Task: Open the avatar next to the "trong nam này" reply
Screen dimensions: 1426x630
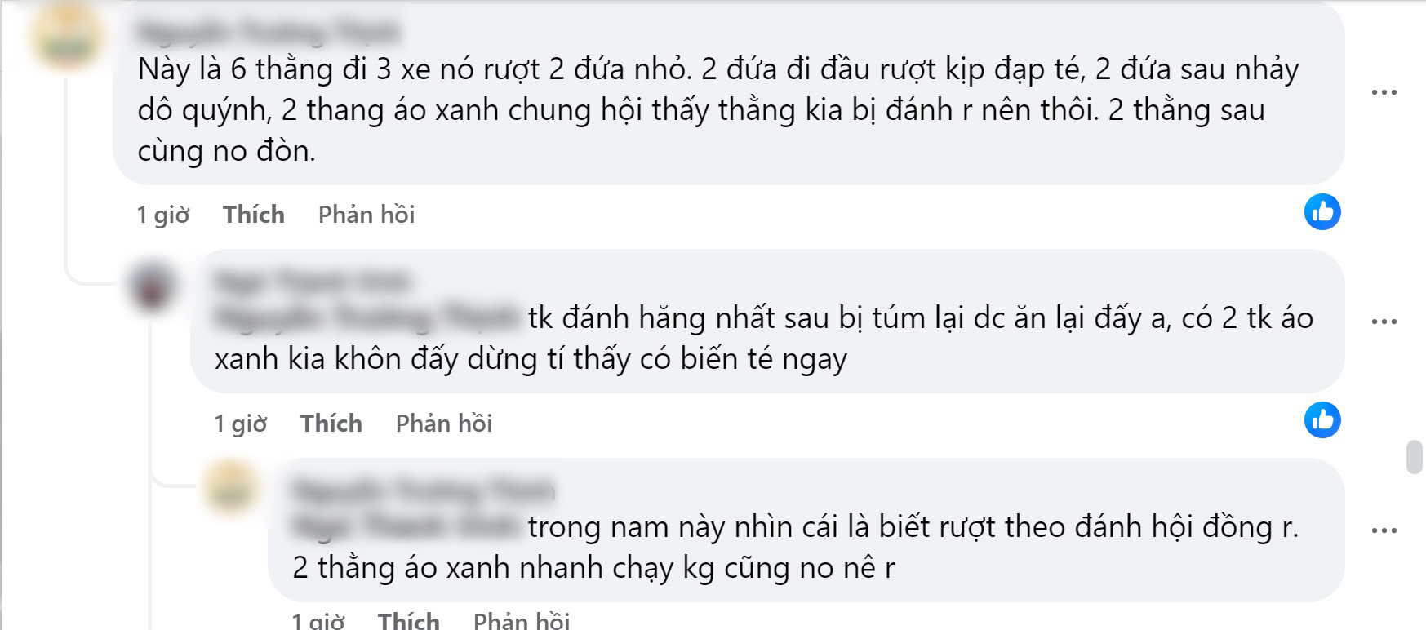Action: 229,486
